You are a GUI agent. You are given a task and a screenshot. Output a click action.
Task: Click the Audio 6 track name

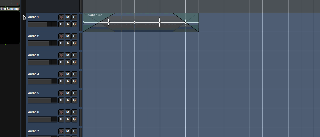coord(34,112)
